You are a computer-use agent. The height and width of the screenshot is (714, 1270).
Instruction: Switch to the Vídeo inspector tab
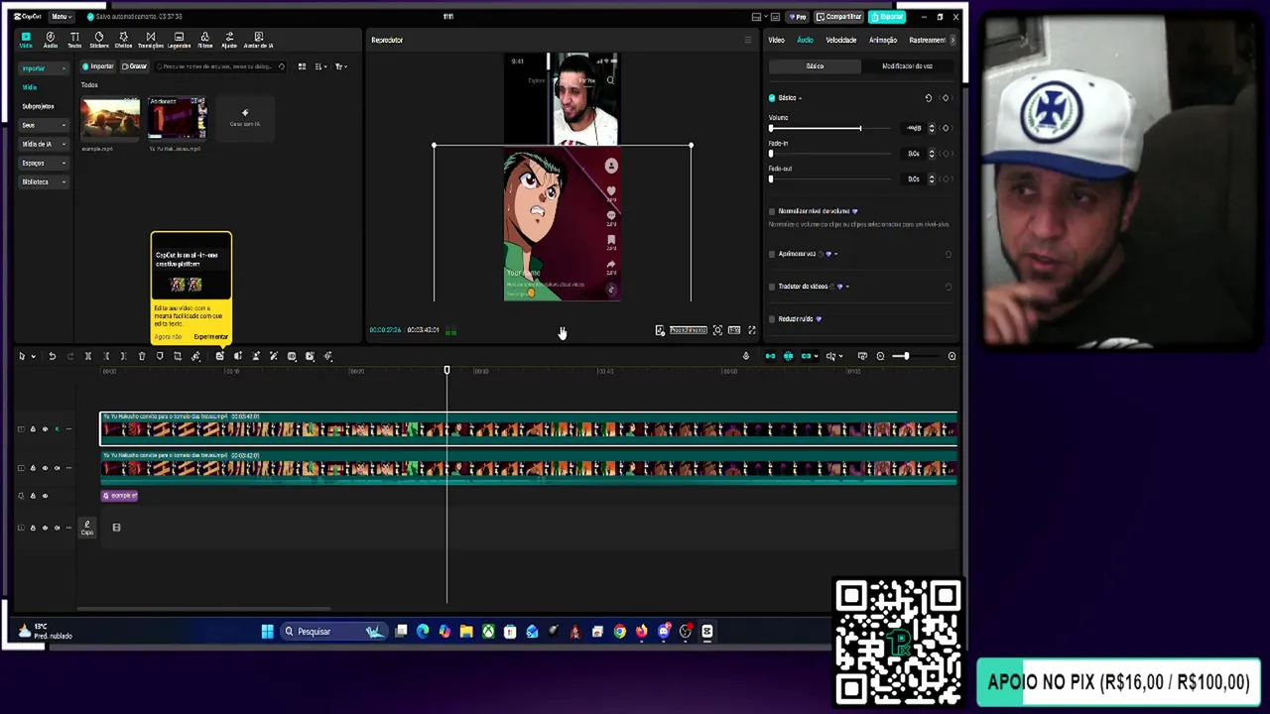click(777, 40)
